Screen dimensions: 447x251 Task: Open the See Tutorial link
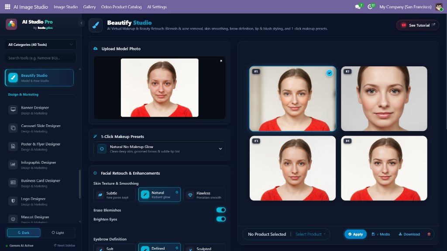[x=417, y=25]
